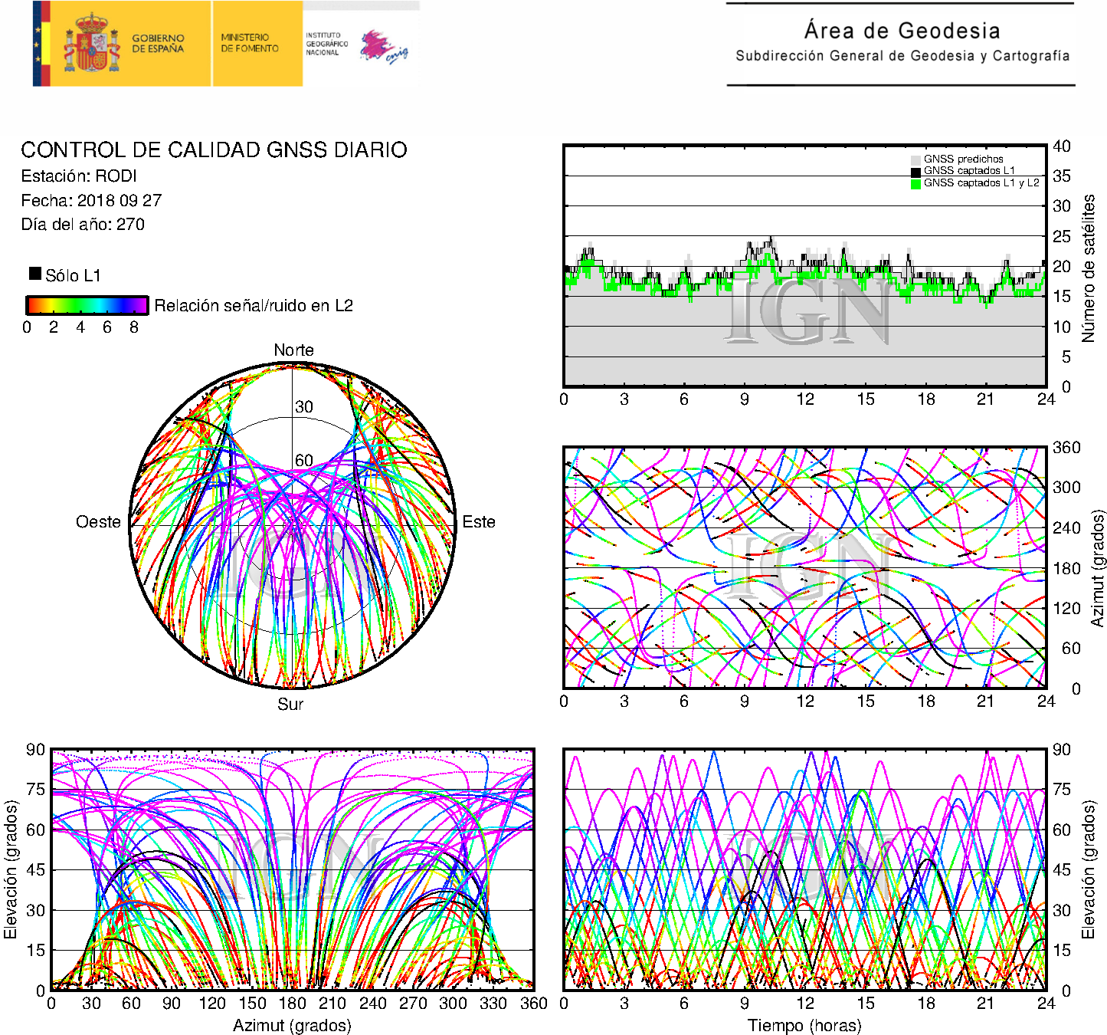Click the Spanish coat of arms emblem

92,44
